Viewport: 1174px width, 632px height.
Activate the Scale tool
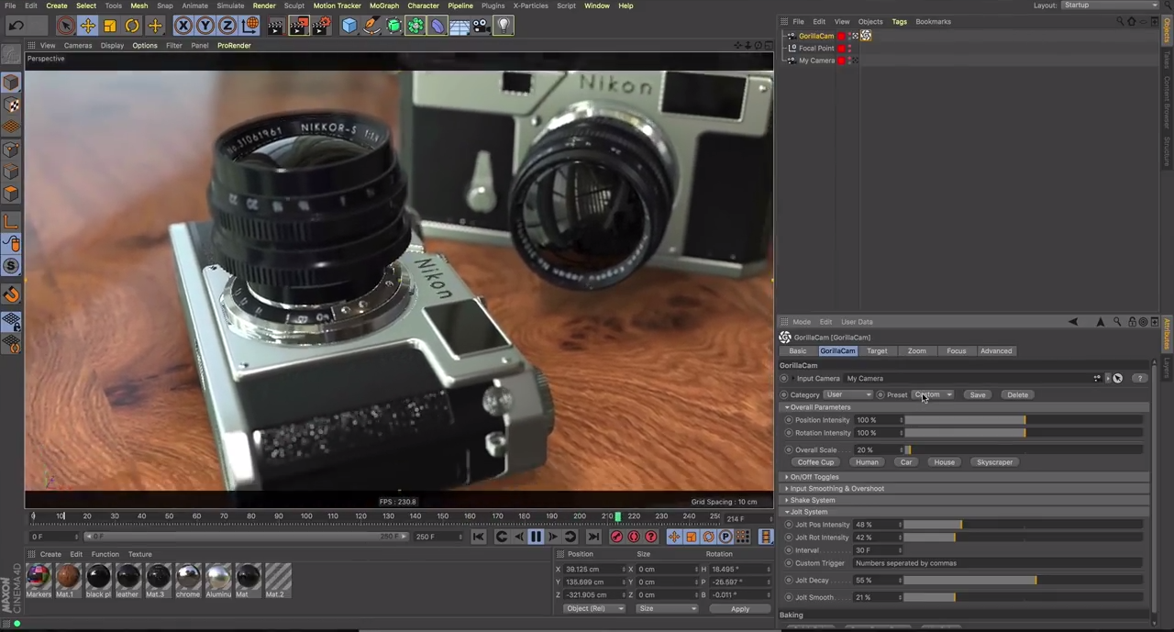click(110, 26)
